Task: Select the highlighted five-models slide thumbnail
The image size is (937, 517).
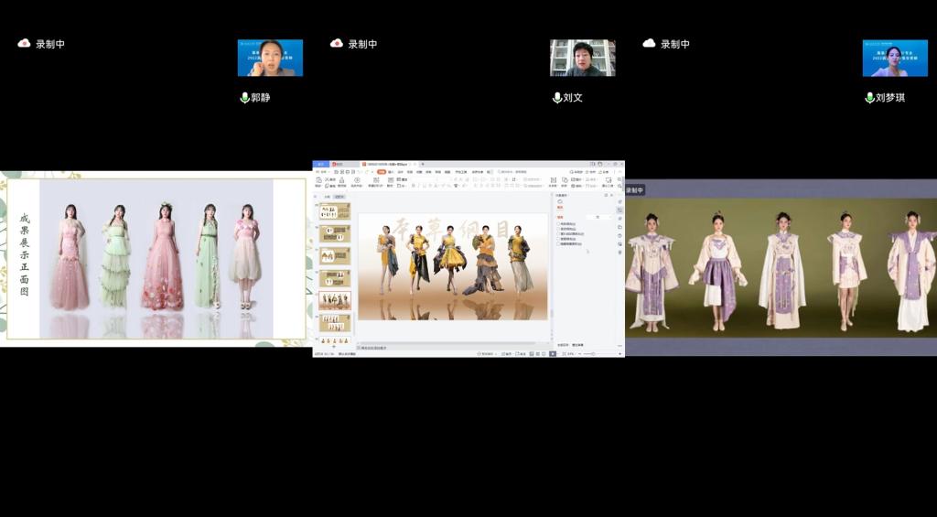Action: pos(335,299)
